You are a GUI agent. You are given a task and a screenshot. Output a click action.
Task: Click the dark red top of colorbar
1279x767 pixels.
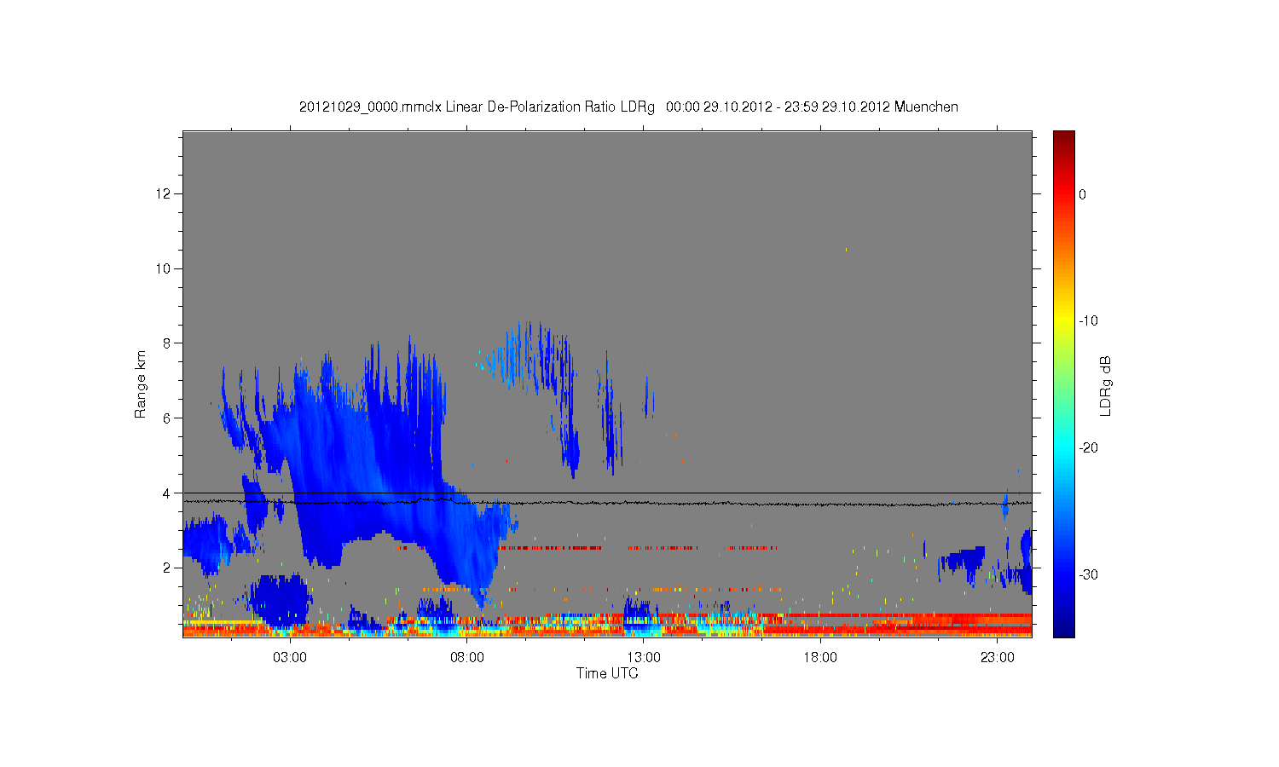pos(1064,138)
